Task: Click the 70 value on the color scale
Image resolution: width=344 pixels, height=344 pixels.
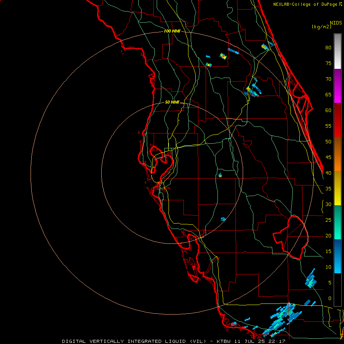Action: [328, 79]
